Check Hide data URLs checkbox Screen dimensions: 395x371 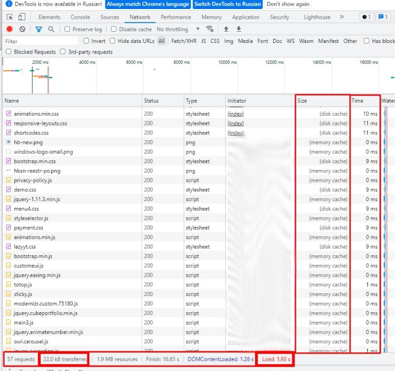pyautogui.click(x=113, y=41)
